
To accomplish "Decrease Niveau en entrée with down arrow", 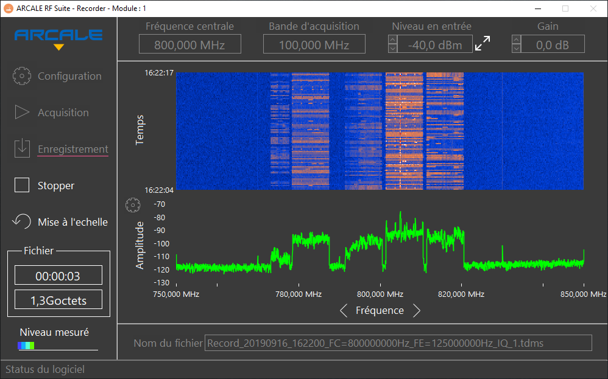I will coord(393,48).
